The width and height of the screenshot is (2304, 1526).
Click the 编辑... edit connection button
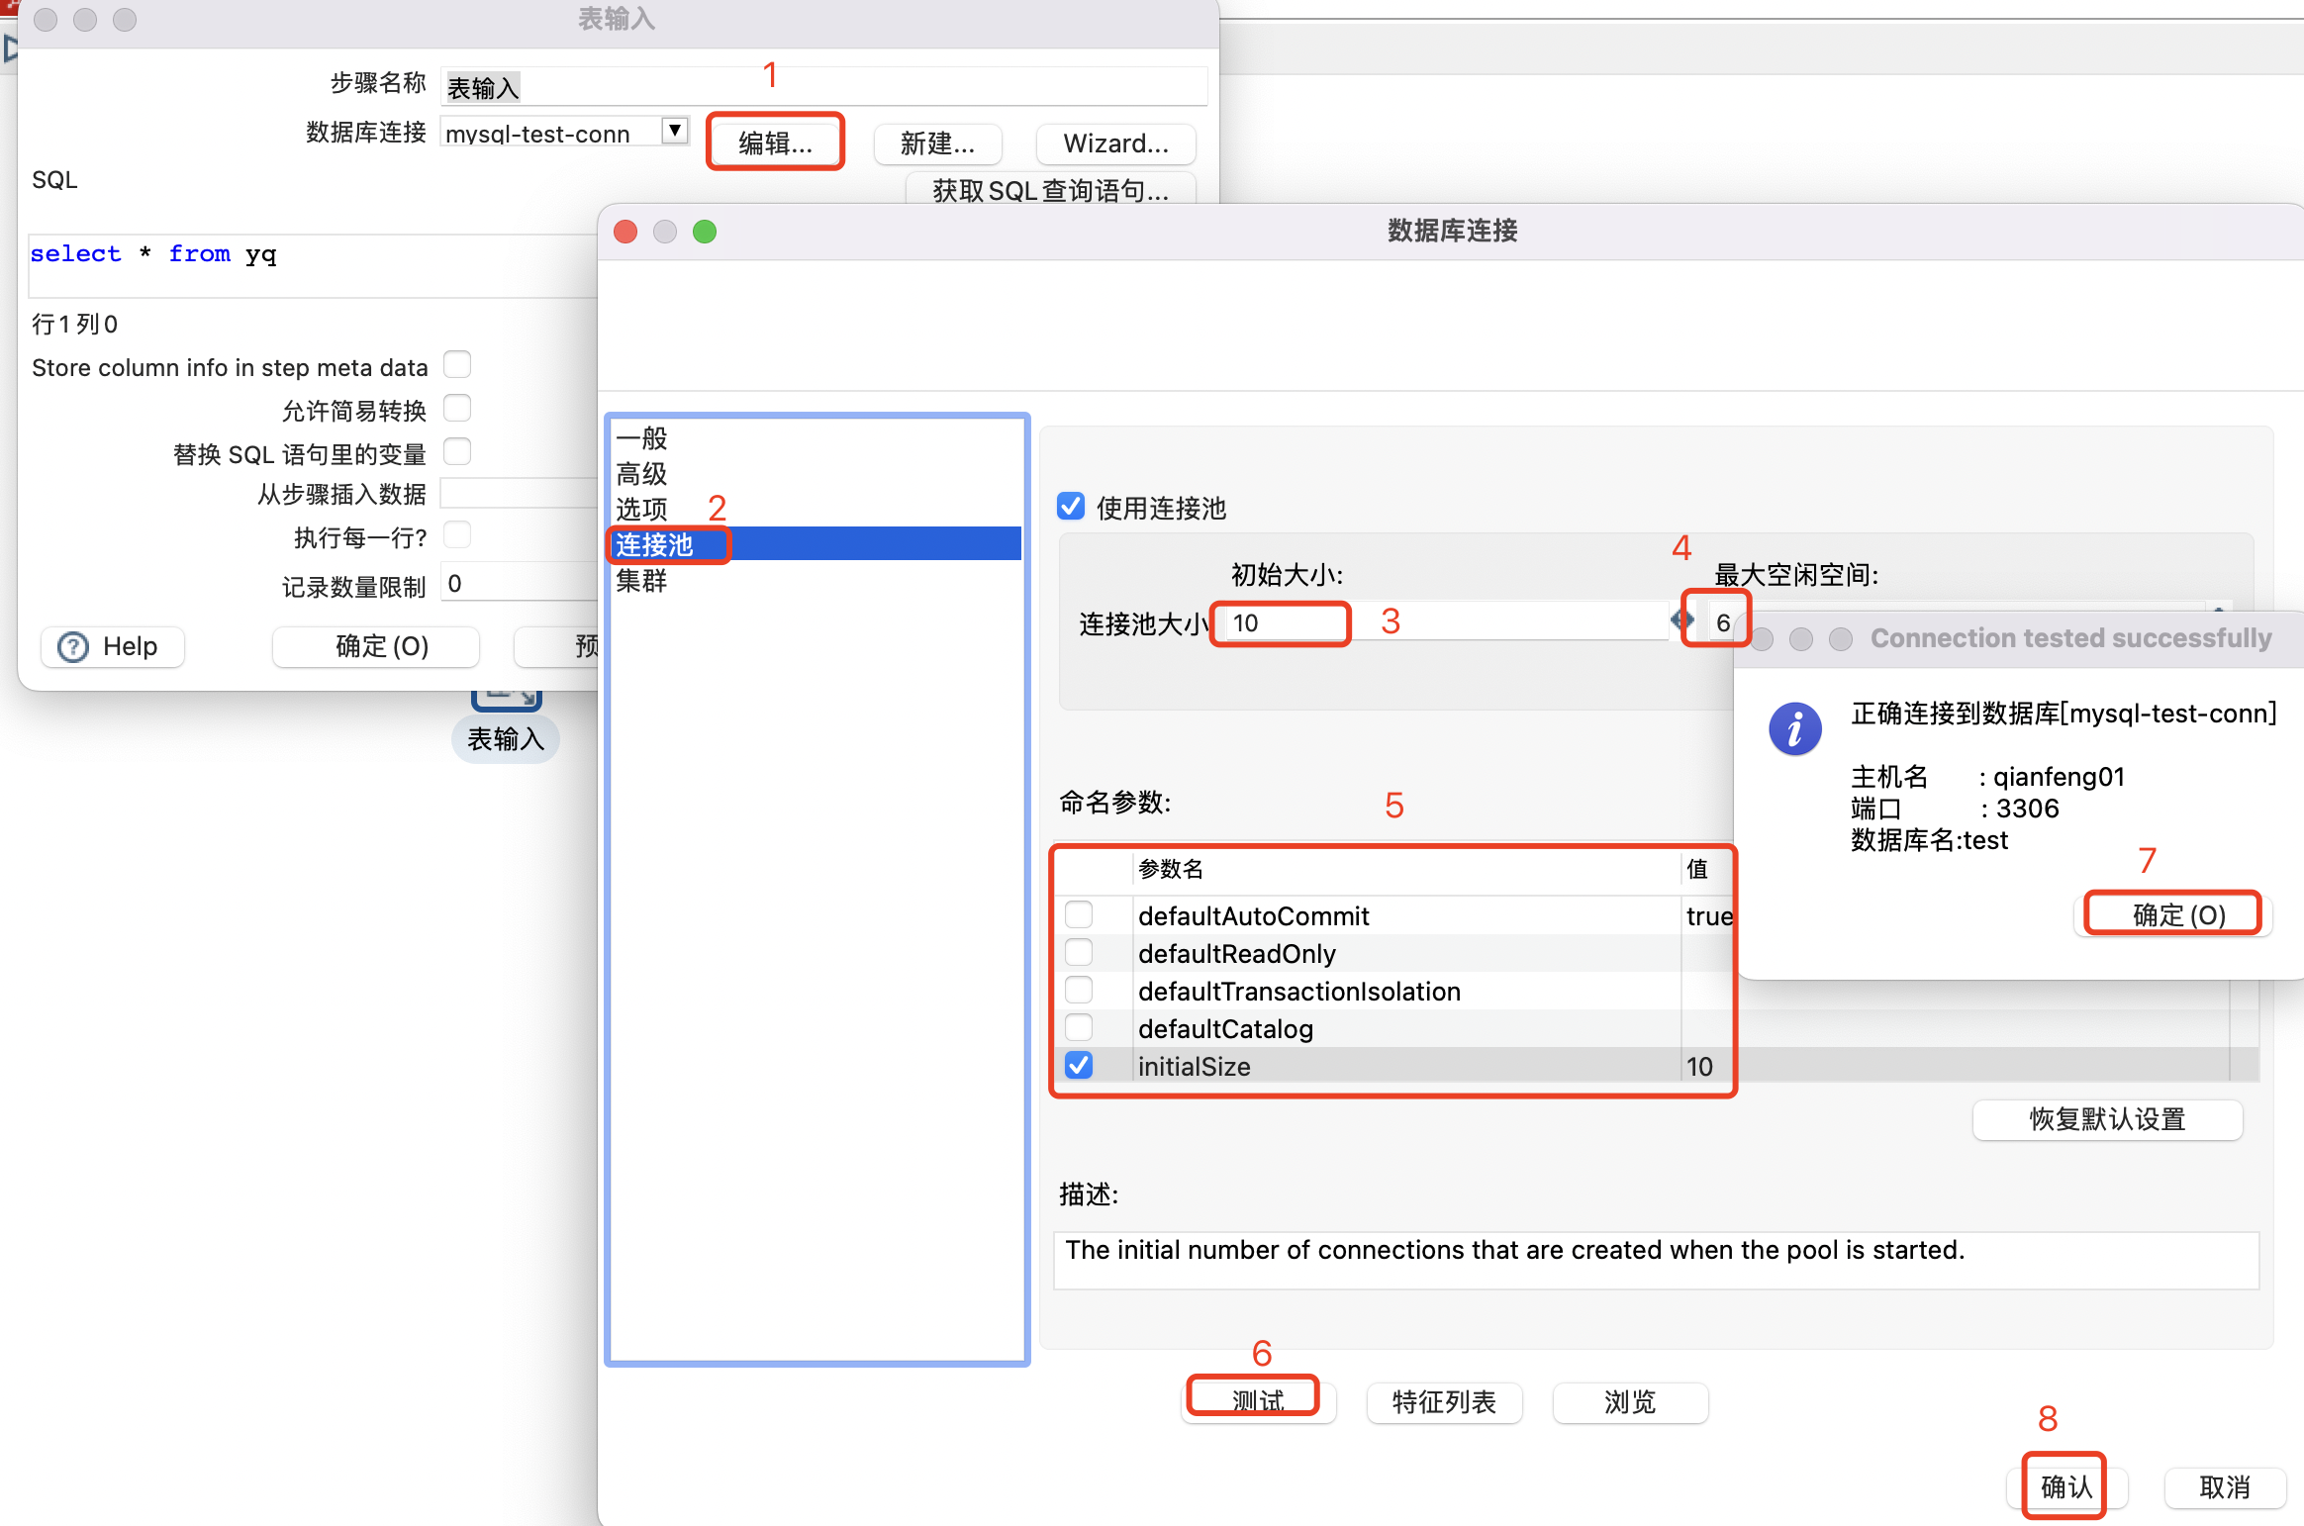point(775,143)
